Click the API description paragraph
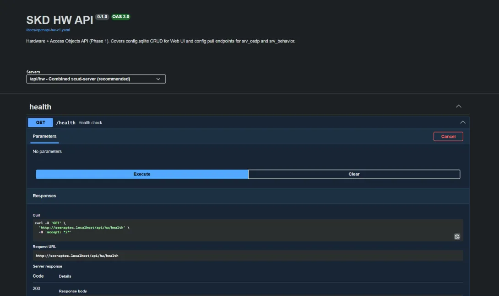 (x=161, y=41)
